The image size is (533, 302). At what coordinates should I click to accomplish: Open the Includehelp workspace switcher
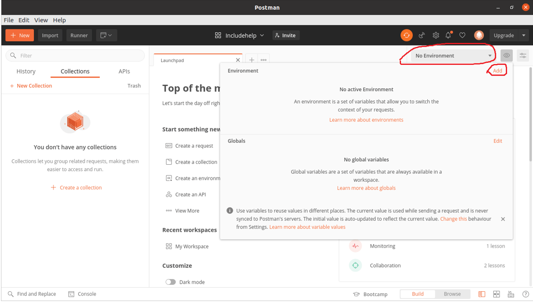click(x=240, y=35)
